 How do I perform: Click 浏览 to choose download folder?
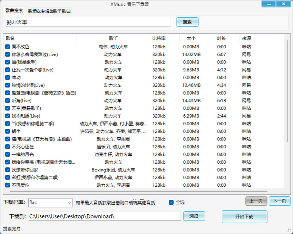(194, 216)
